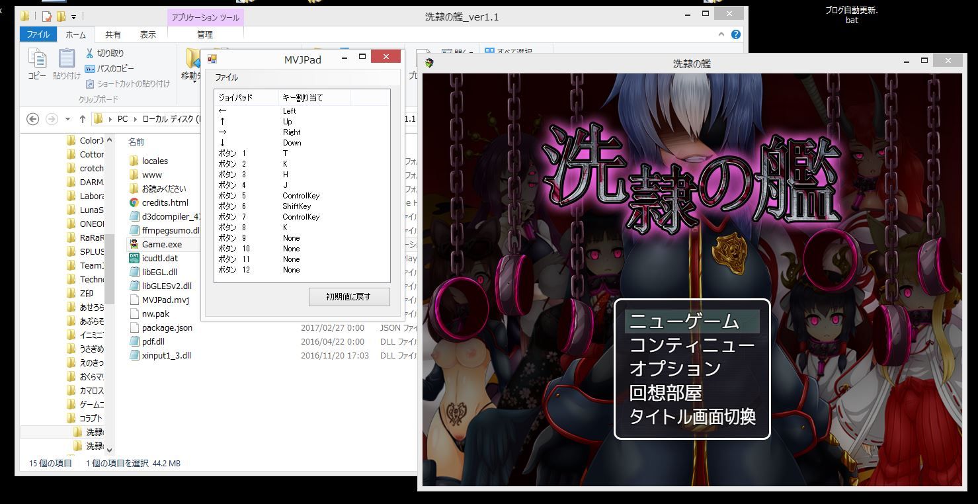The width and height of the screenshot is (978, 504).
Task: Select the Game.exe application icon
Action: (x=134, y=244)
